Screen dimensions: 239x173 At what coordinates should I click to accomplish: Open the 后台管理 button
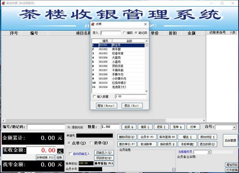(230, 140)
